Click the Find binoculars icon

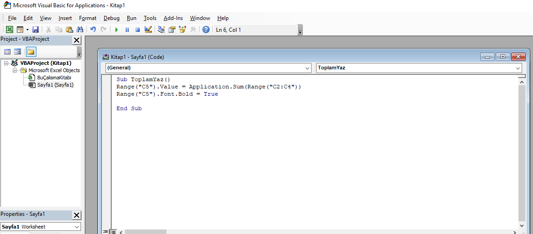pyautogui.click(x=80, y=29)
